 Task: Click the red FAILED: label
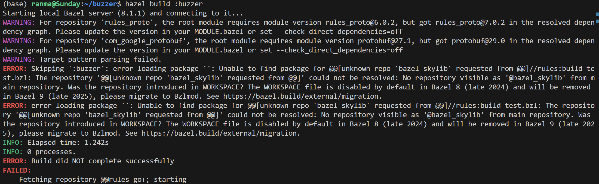coord(17,170)
